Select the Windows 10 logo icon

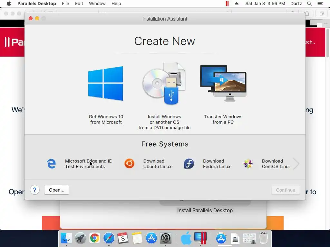(x=106, y=84)
